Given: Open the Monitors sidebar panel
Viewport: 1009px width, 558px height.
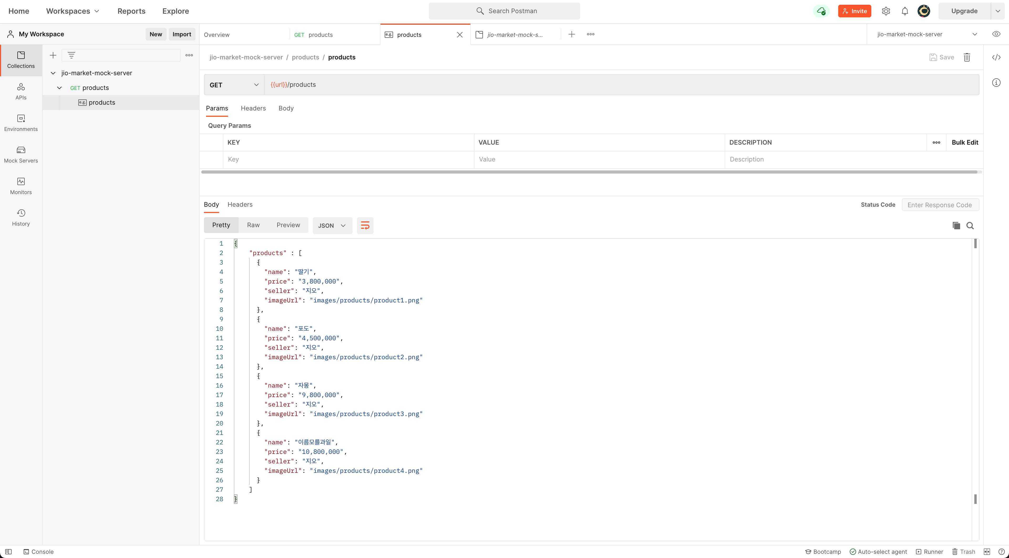Looking at the screenshot, I should (x=21, y=186).
